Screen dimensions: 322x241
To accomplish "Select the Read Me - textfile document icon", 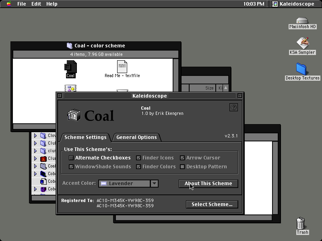I will (x=122, y=66).
